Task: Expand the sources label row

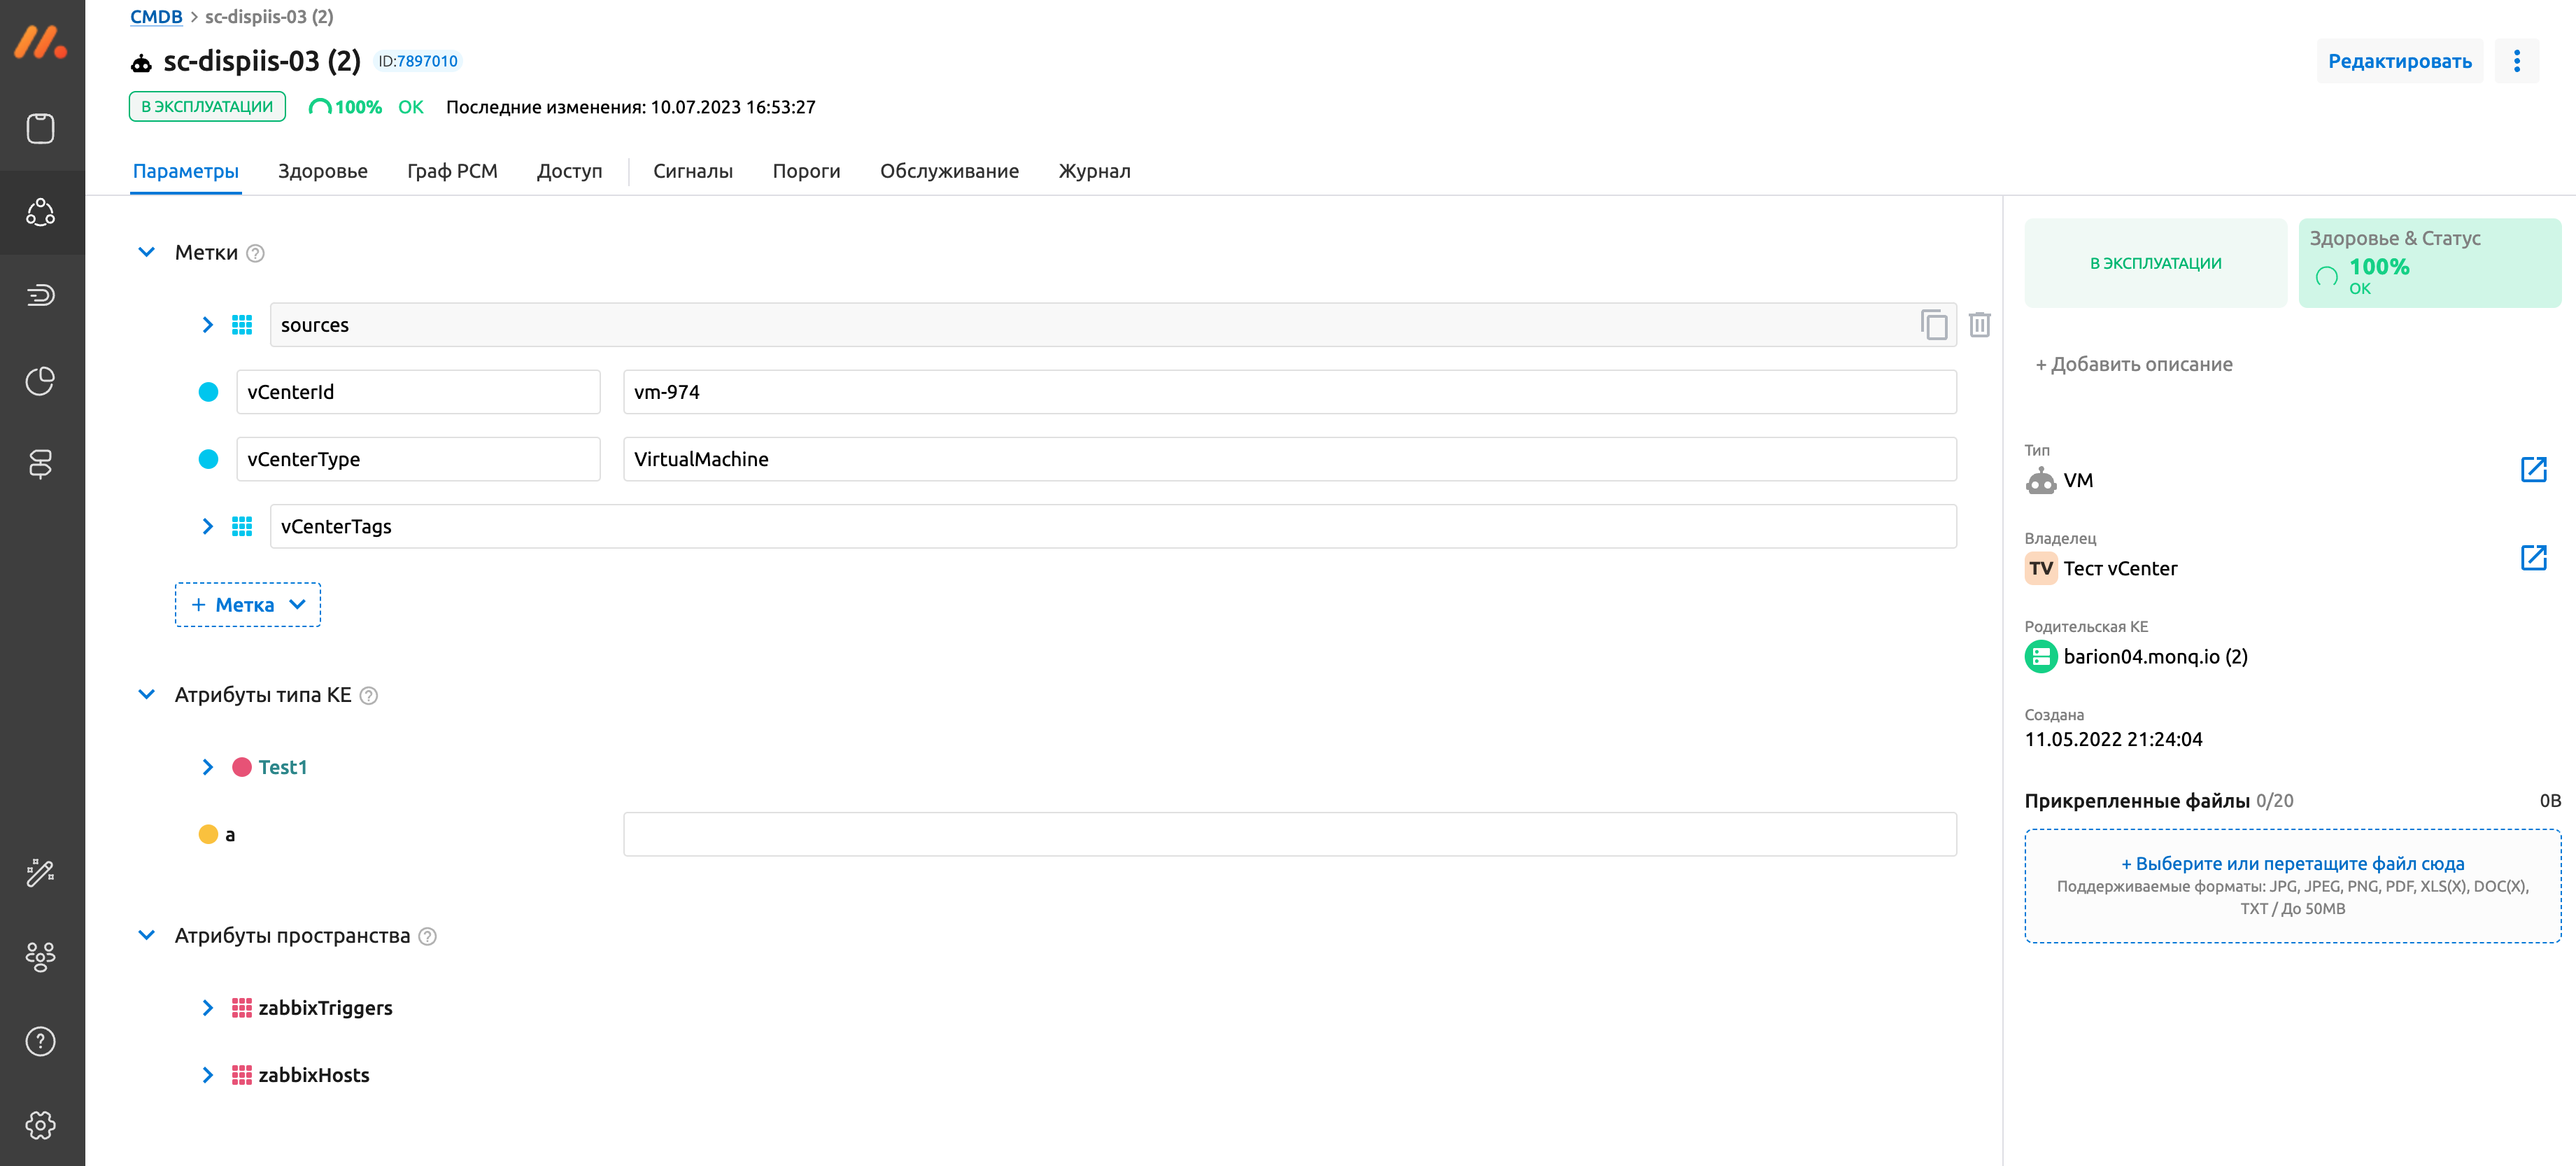Action: (x=207, y=325)
